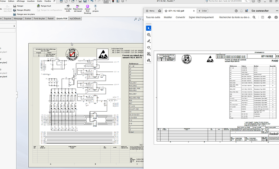Open the Fenêtre menu
The width and height of the screenshot is (279, 169).
coord(48,1)
